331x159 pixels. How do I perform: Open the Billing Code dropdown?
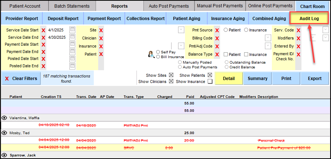click(x=268, y=38)
